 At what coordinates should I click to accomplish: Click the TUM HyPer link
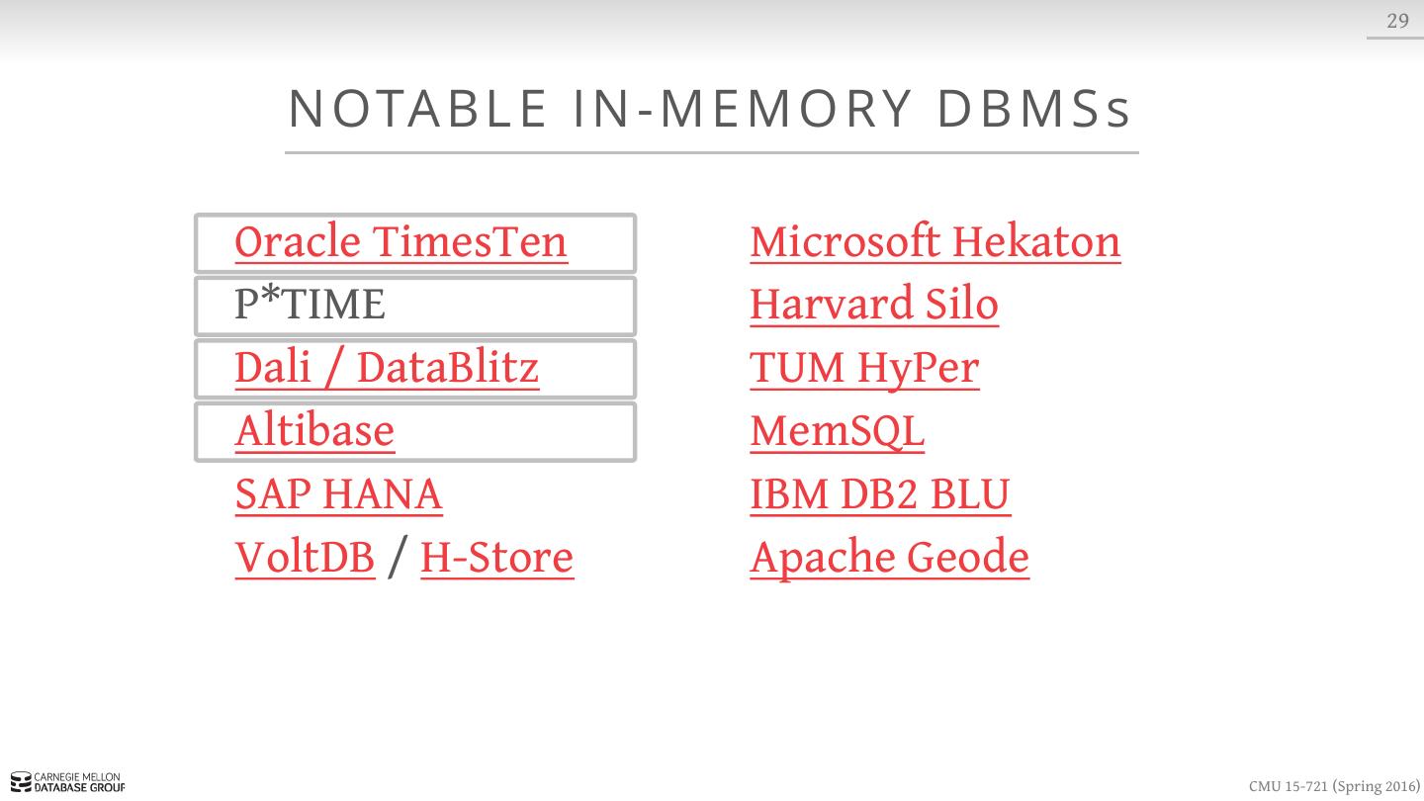864,369
